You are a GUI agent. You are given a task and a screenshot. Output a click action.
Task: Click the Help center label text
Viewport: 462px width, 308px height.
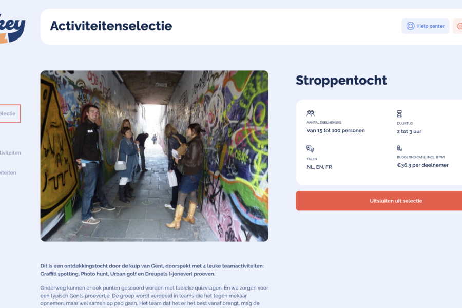pyautogui.click(x=431, y=26)
